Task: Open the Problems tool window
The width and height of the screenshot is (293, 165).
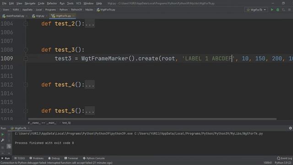Action: (37, 158)
